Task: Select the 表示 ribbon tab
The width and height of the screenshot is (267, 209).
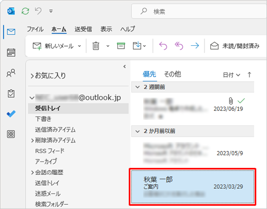Action: pyautogui.click(x=106, y=29)
